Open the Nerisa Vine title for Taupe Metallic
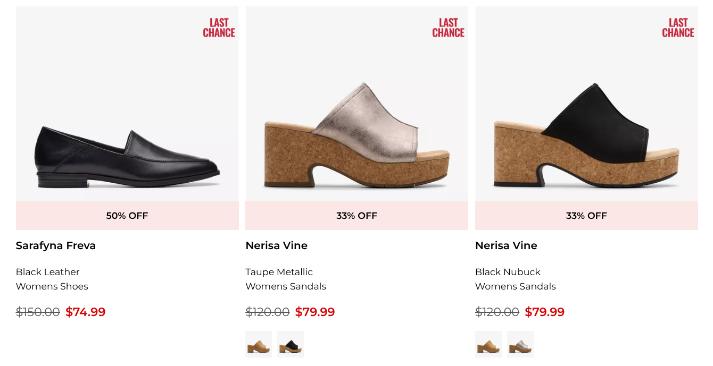713x366 pixels. click(276, 245)
